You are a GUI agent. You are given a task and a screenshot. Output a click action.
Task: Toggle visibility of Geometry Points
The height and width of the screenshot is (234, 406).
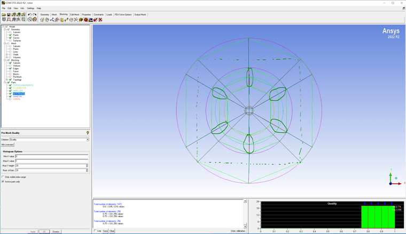click(10, 35)
